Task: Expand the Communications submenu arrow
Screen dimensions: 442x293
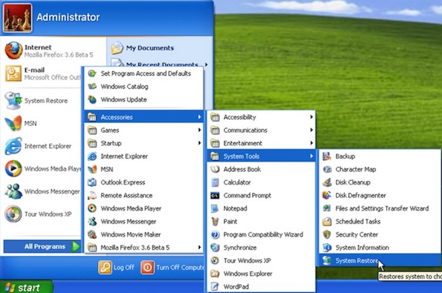Action: click(311, 130)
